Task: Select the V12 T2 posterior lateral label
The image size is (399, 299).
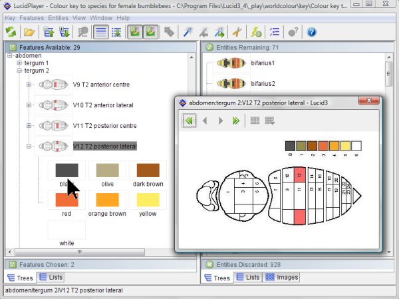Action: [x=105, y=146]
